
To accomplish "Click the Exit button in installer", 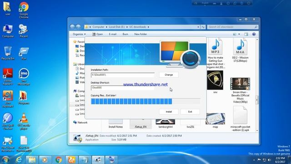I will click(190, 112).
